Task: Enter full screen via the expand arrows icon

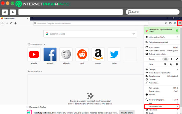Action: coord(177,59)
